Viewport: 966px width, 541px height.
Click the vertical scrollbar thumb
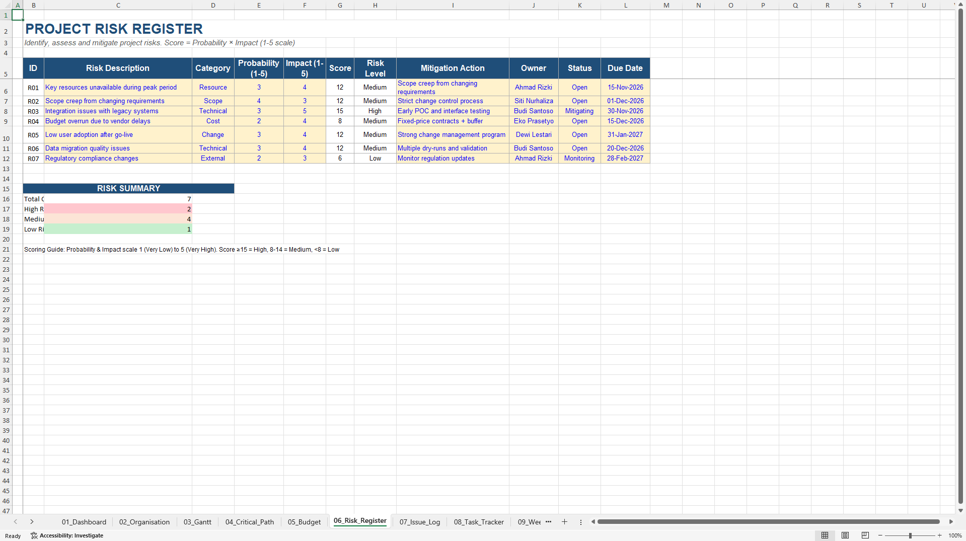960,256
